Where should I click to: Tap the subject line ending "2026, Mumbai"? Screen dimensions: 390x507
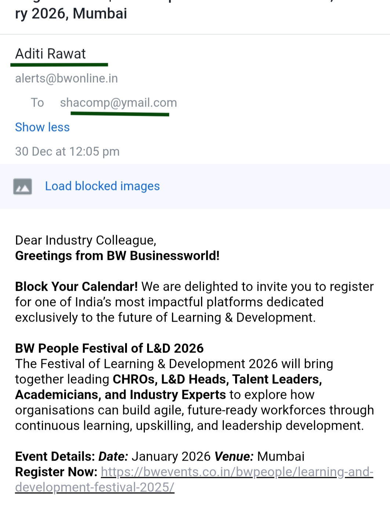[71, 14]
